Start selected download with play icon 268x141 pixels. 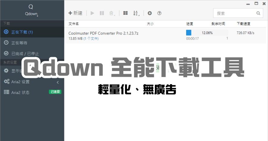(92, 13)
